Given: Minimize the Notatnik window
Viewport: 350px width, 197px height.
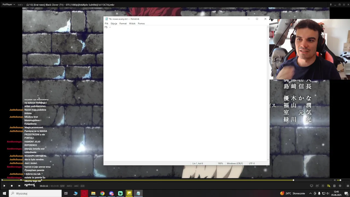Looking at the screenshot, I should pyautogui.click(x=249, y=19).
